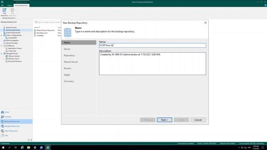Viewport: 267px width, 150px height.
Task: Open the Tape Infrastructure navigation view
Action: click(16, 131)
